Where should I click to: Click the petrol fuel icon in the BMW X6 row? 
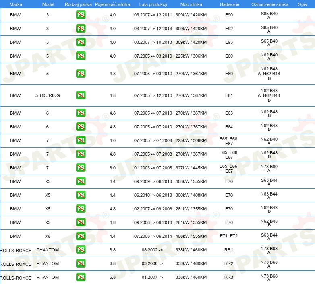pos(81,236)
